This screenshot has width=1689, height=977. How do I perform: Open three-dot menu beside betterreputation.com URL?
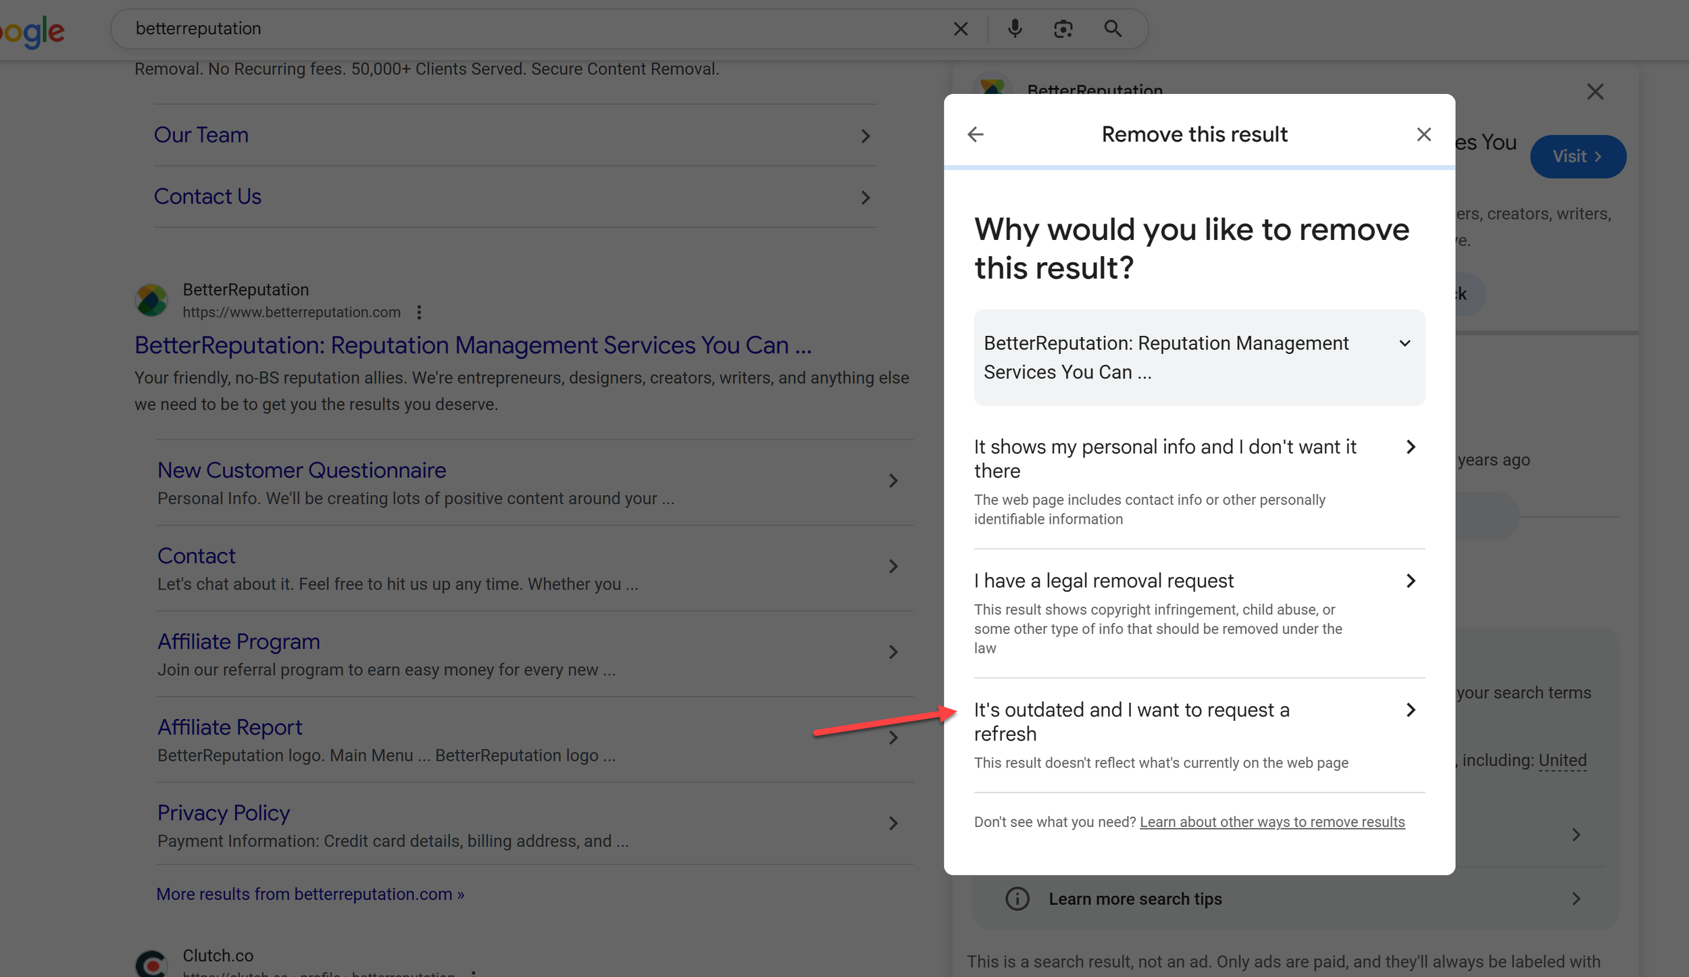pyautogui.click(x=419, y=312)
